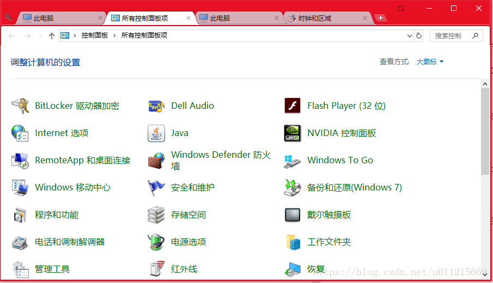Open the 电话和调制解调器 icon
Image resolution: width=493 pixels, height=283 pixels.
click(20, 242)
